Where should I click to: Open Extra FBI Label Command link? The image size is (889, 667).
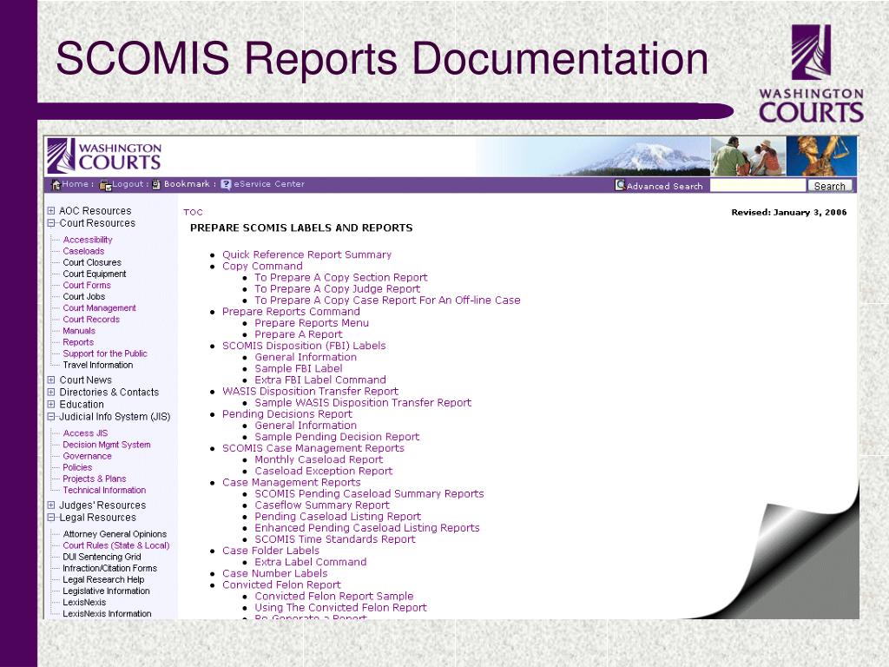click(x=319, y=380)
